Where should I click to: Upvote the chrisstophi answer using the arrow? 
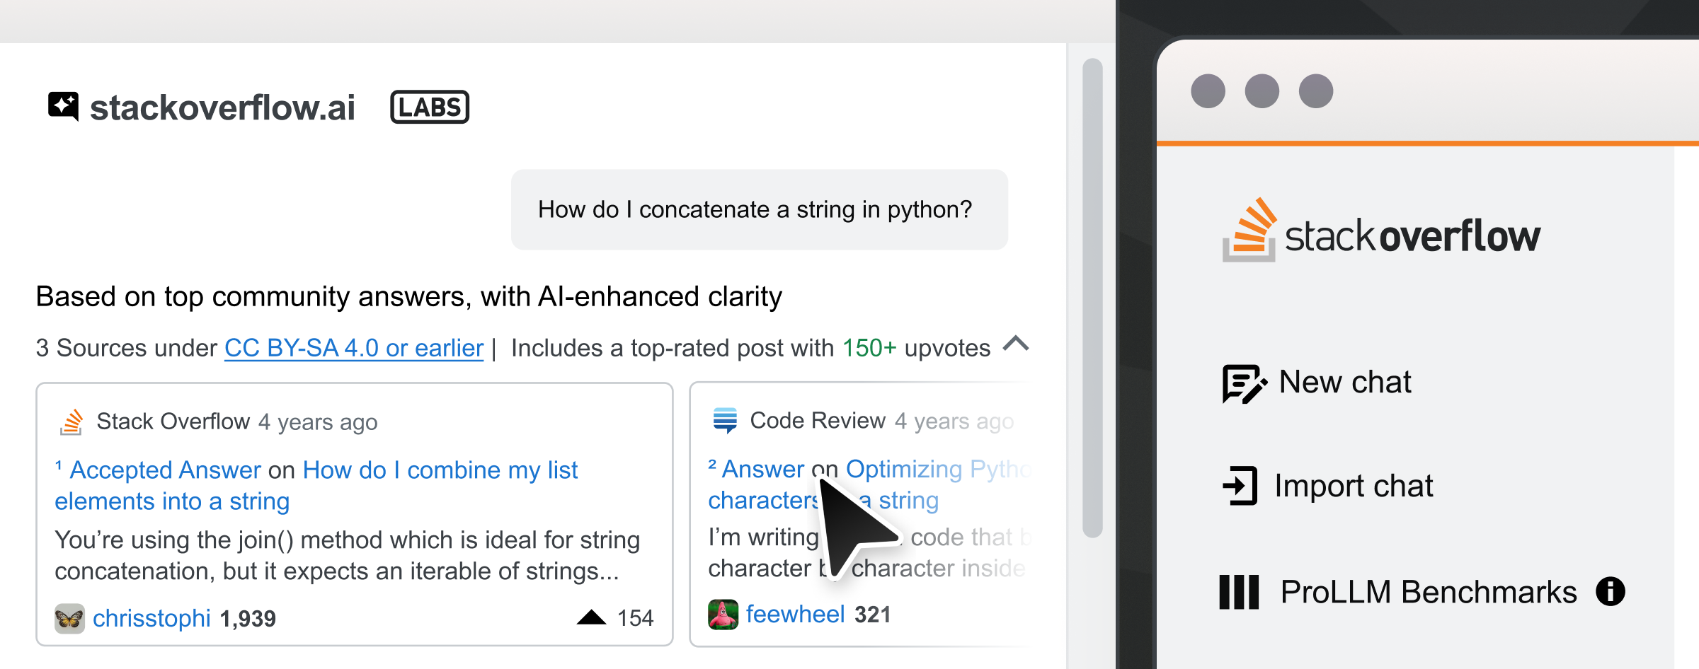click(591, 618)
